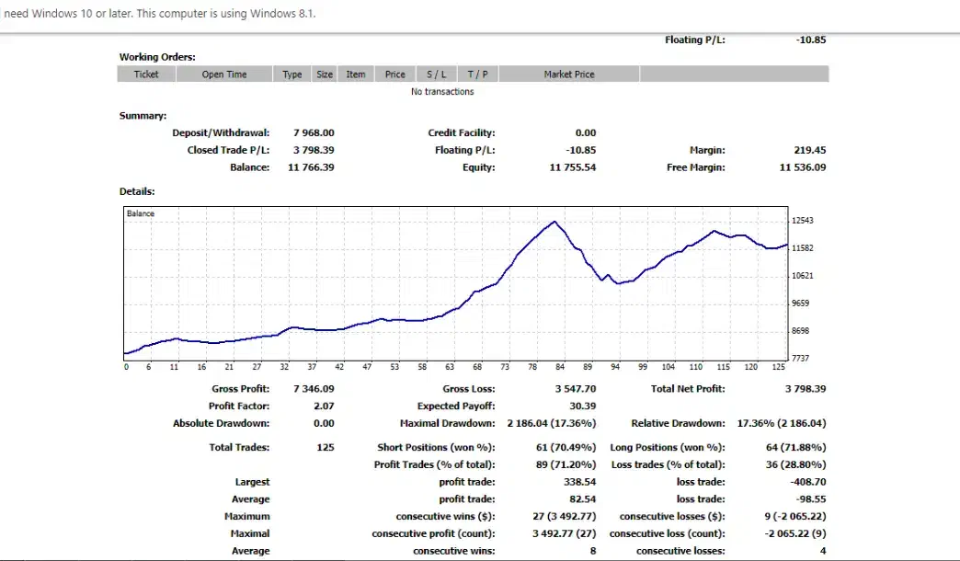Select the Type column header

[x=292, y=74]
